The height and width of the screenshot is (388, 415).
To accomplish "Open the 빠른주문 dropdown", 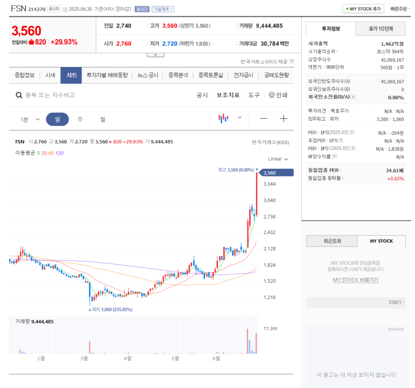I will (x=400, y=9).
